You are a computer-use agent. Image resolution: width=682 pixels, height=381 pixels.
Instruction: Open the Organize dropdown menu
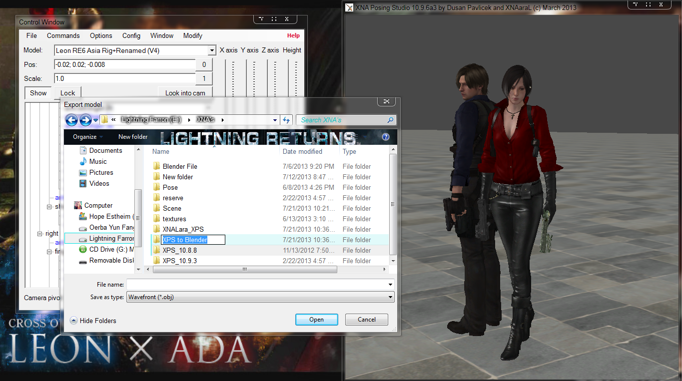88,137
